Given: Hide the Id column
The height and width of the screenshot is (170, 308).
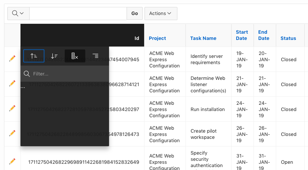Looking at the screenshot, I should tap(75, 56).
